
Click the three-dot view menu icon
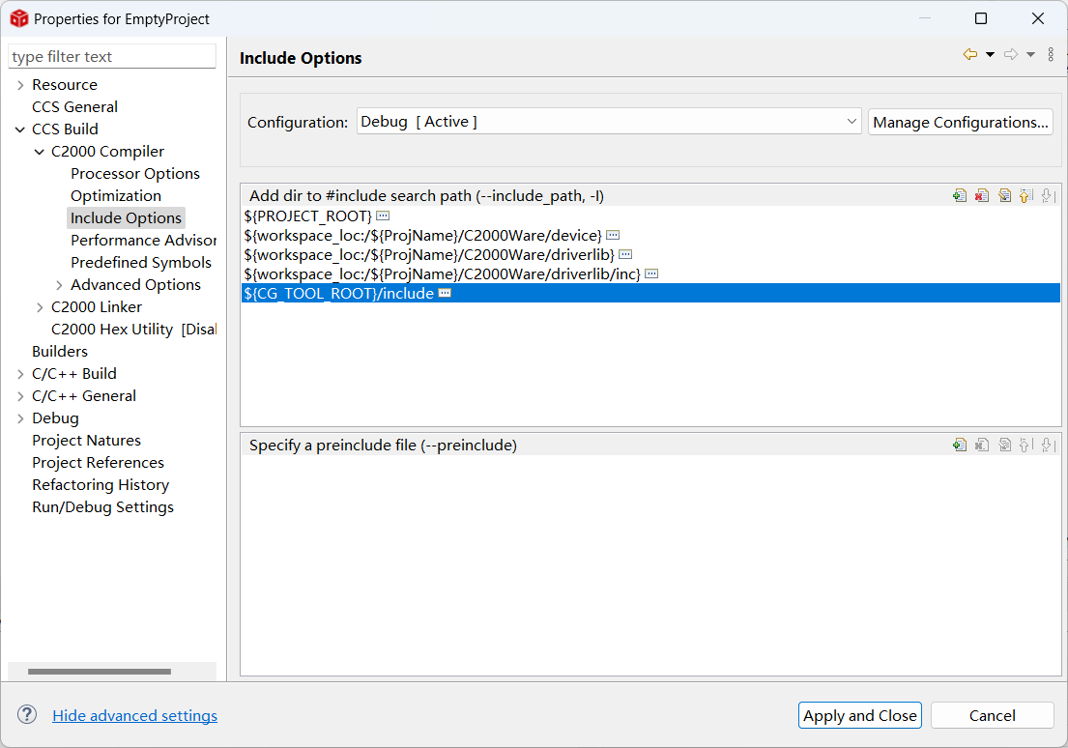pyautogui.click(x=1051, y=55)
